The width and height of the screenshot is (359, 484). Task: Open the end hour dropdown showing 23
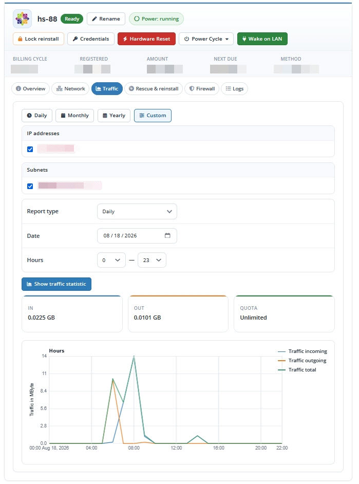pos(152,260)
